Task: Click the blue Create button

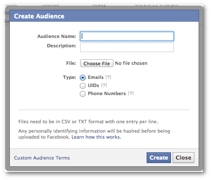Action: point(159,157)
